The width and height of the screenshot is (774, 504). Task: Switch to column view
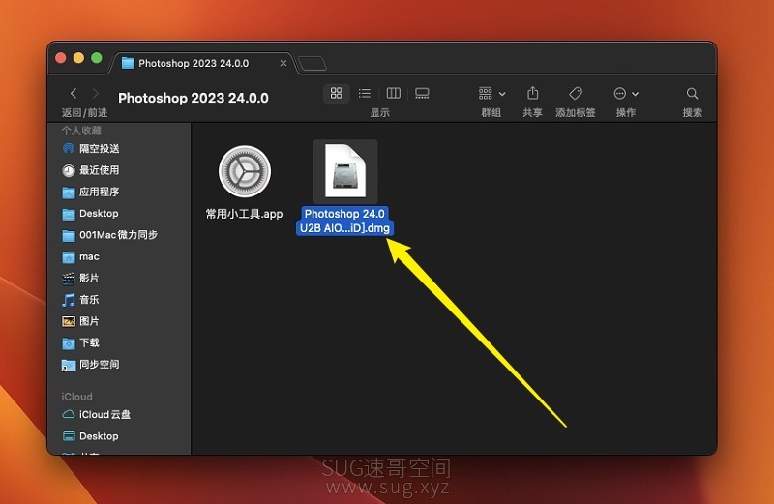pyautogui.click(x=394, y=93)
